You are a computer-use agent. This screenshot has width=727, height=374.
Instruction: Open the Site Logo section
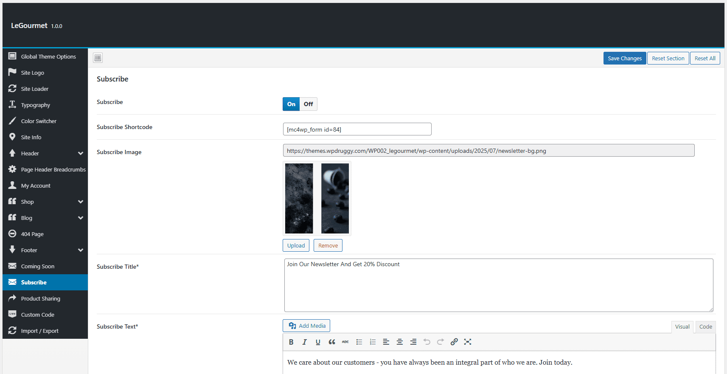pyautogui.click(x=45, y=73)
